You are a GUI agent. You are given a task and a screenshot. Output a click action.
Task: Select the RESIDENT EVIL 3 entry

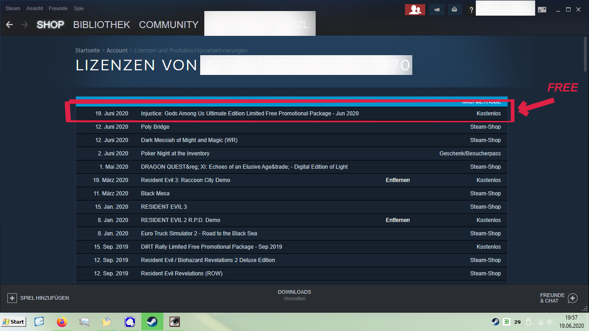(x=164, y=207)
